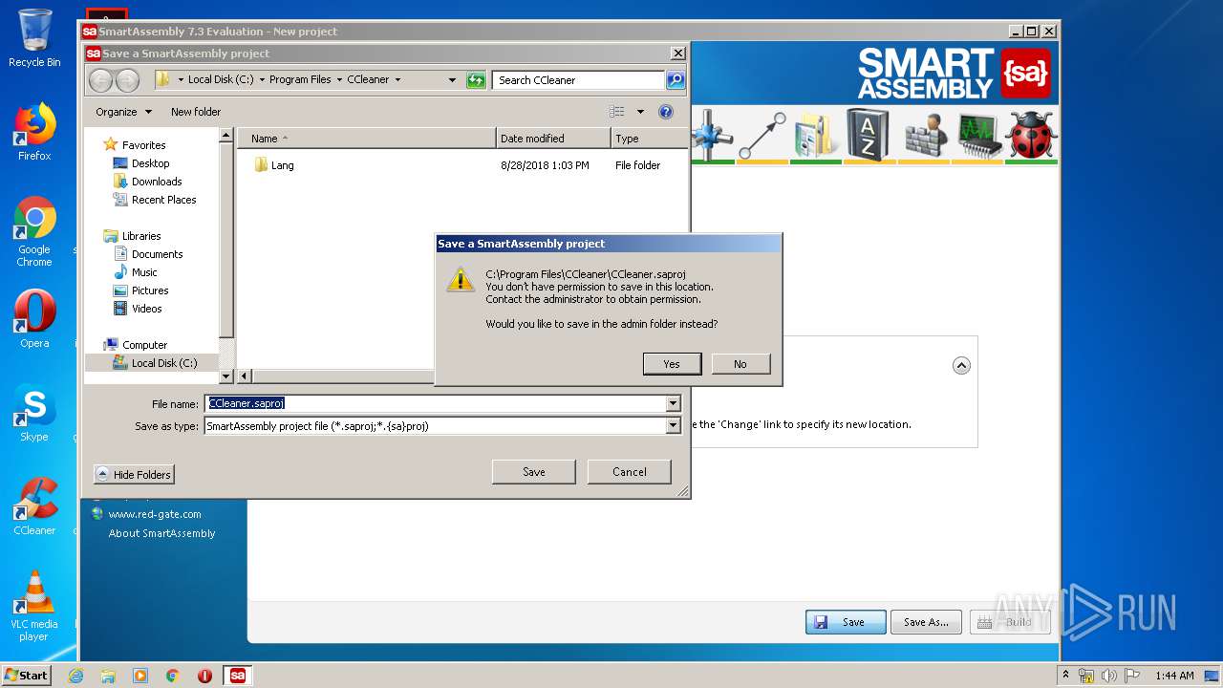Click the Hide Folders button
The image size is (1223, 688).
[135, 475]
